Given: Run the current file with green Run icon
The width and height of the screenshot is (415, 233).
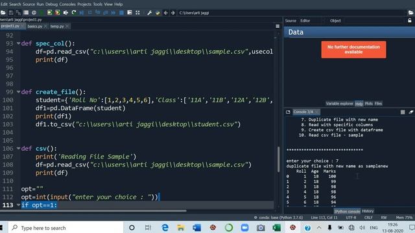Looking at the screenshot, I should tap(41, 13).
